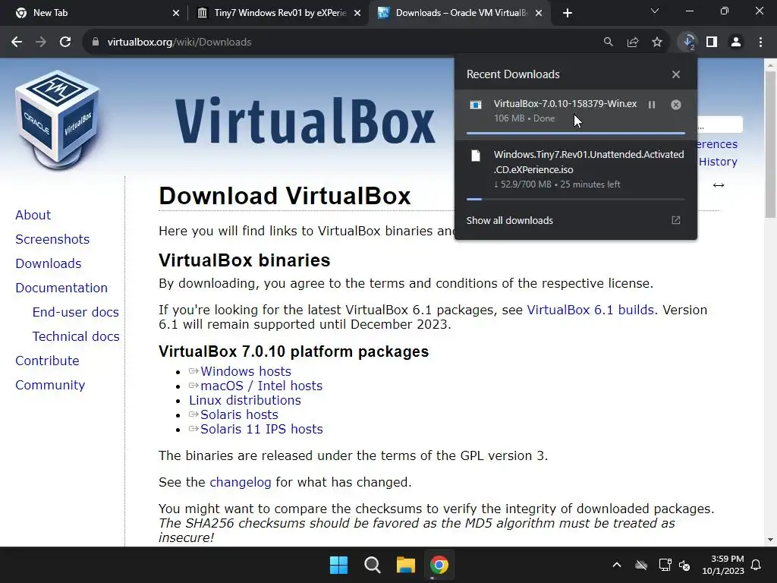The width and height of the screenshot is (777, 583).
Task: Download the Solaris hosts package
Action: (239, 414)
